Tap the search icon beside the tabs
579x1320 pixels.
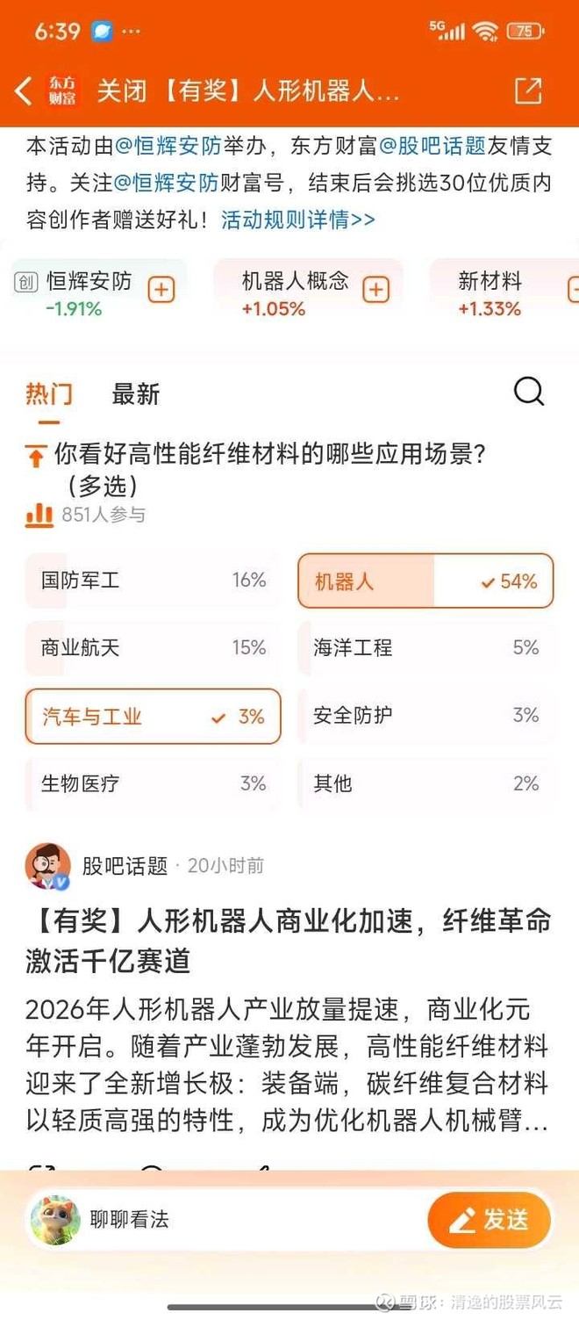(528, 392)
